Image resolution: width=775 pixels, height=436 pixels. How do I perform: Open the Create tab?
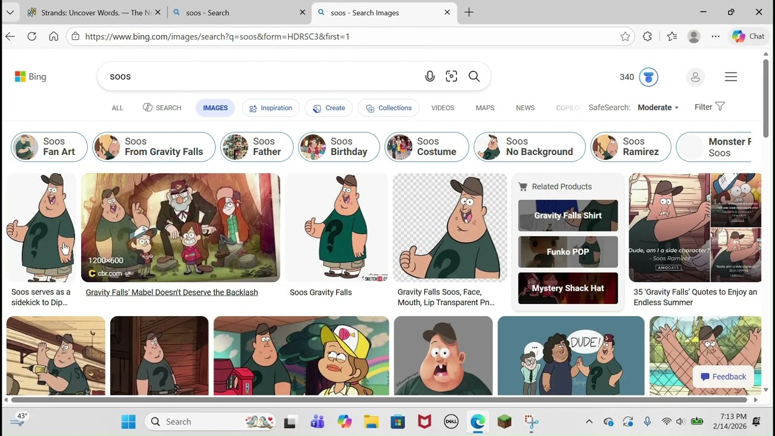point(329,108)
